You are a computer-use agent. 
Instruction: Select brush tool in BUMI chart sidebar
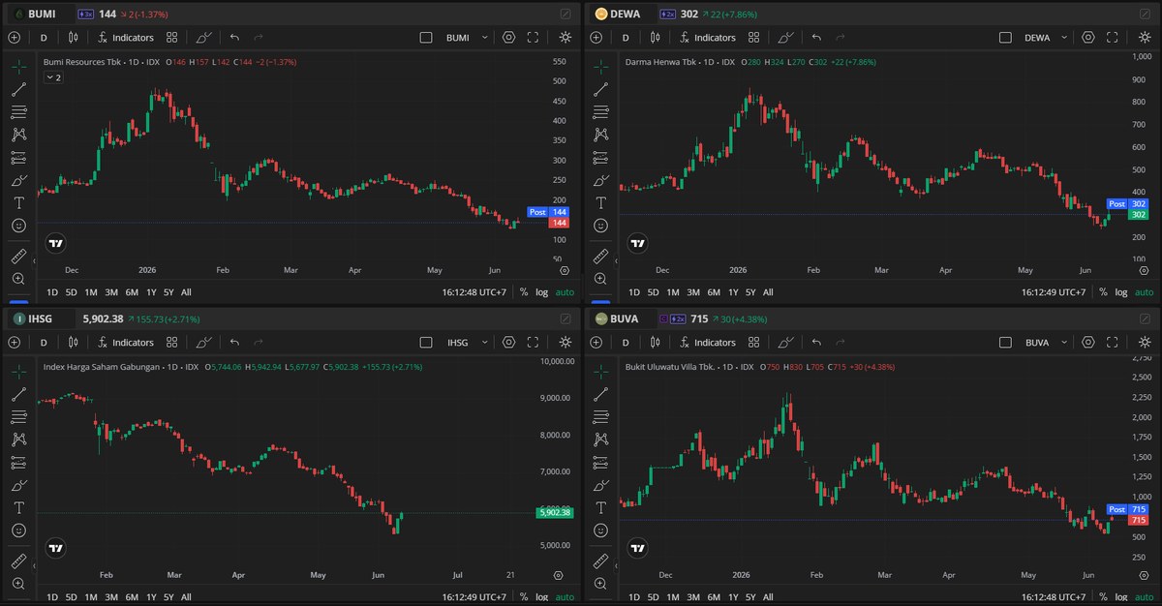19,180
